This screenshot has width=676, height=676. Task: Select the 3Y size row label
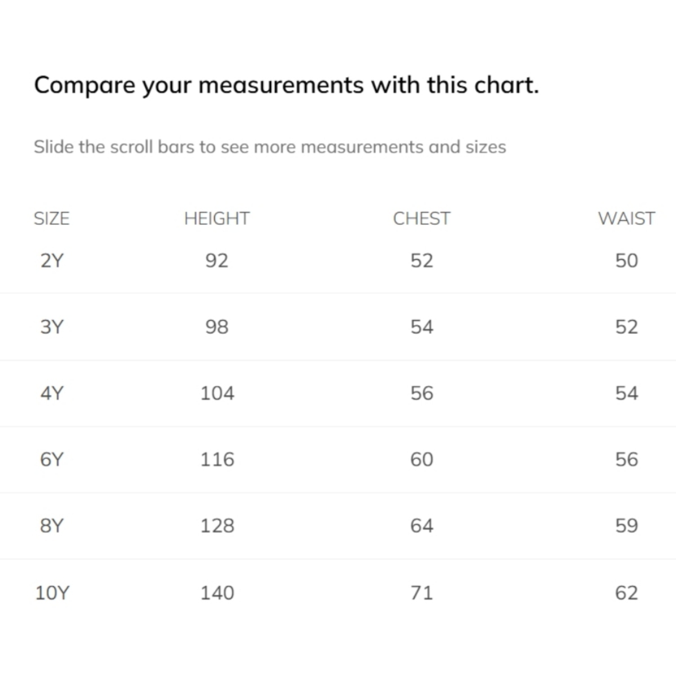(x=52, y=327)
